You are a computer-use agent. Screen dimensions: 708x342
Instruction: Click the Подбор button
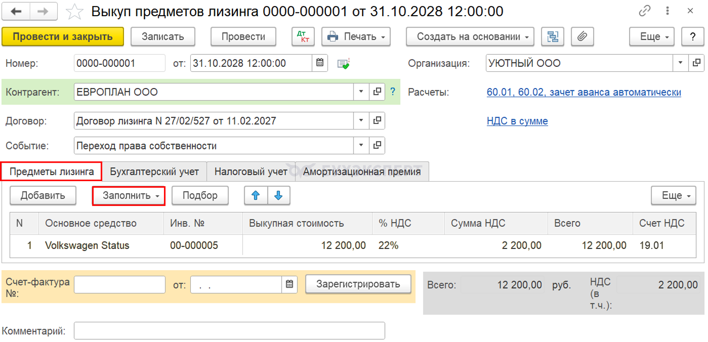pyautogui.click(x=200, y=195)
